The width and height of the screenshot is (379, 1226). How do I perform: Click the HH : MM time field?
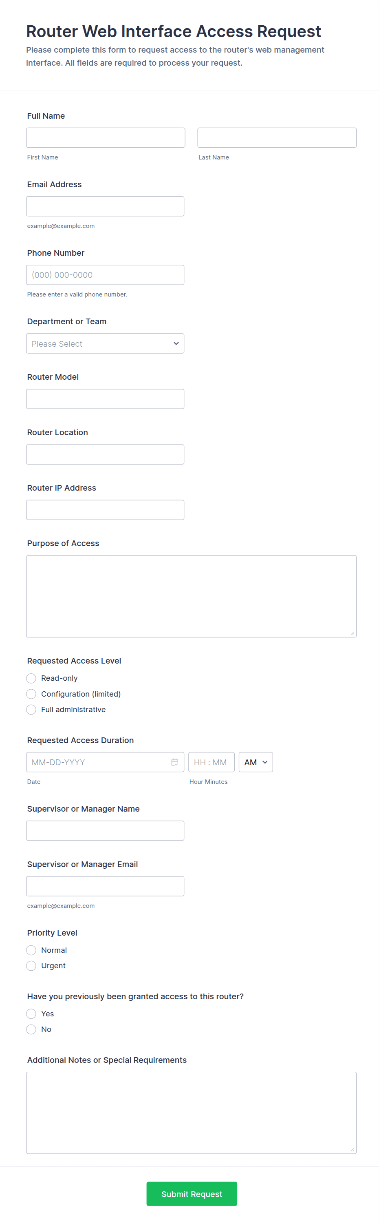pyautogui.click(x=212, y=762)
